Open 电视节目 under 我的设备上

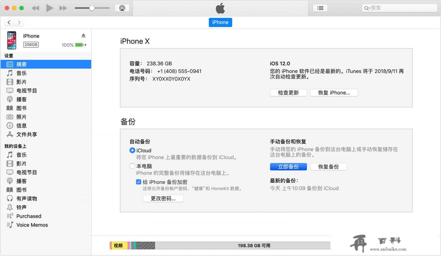46,172
